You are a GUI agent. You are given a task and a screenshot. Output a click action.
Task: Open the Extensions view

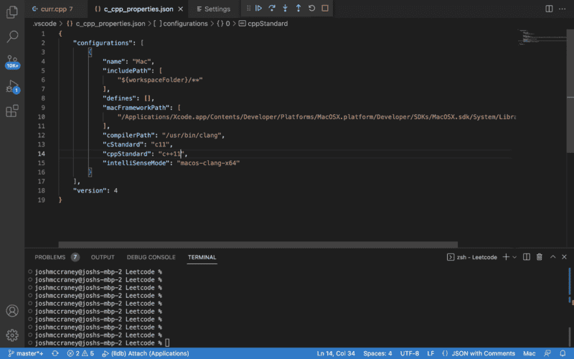click(12, 111)
